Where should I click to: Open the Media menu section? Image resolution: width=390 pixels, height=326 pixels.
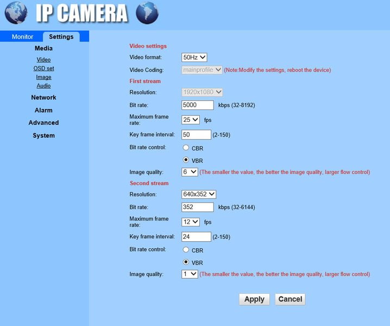tap(43, 48)
